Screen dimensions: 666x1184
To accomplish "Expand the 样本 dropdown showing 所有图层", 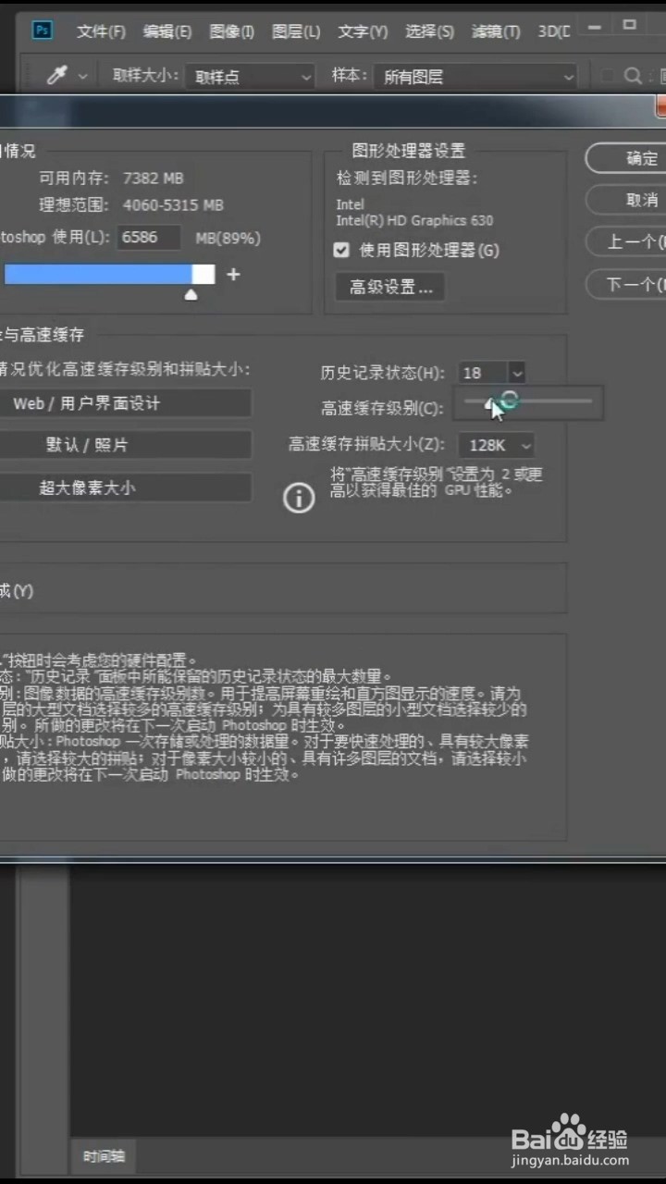I will [x=476, y=77].
